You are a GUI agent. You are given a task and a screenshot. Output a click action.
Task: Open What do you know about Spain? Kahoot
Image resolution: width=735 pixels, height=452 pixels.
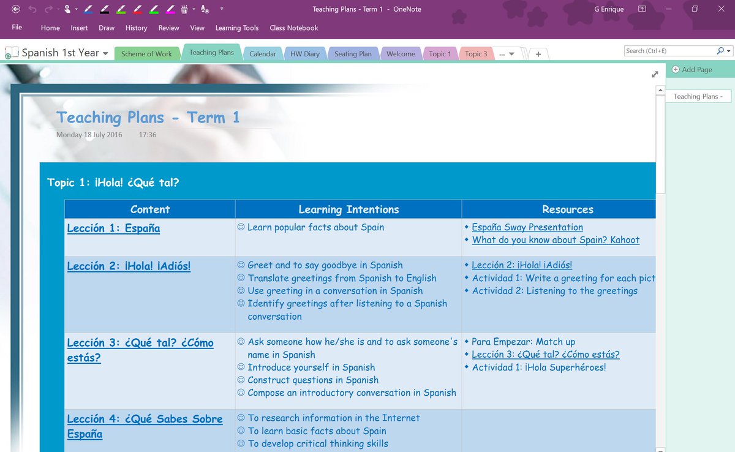(556, 240)
